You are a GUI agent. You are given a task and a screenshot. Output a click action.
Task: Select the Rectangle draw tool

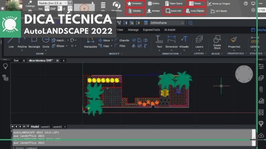[x=34, y=43]
